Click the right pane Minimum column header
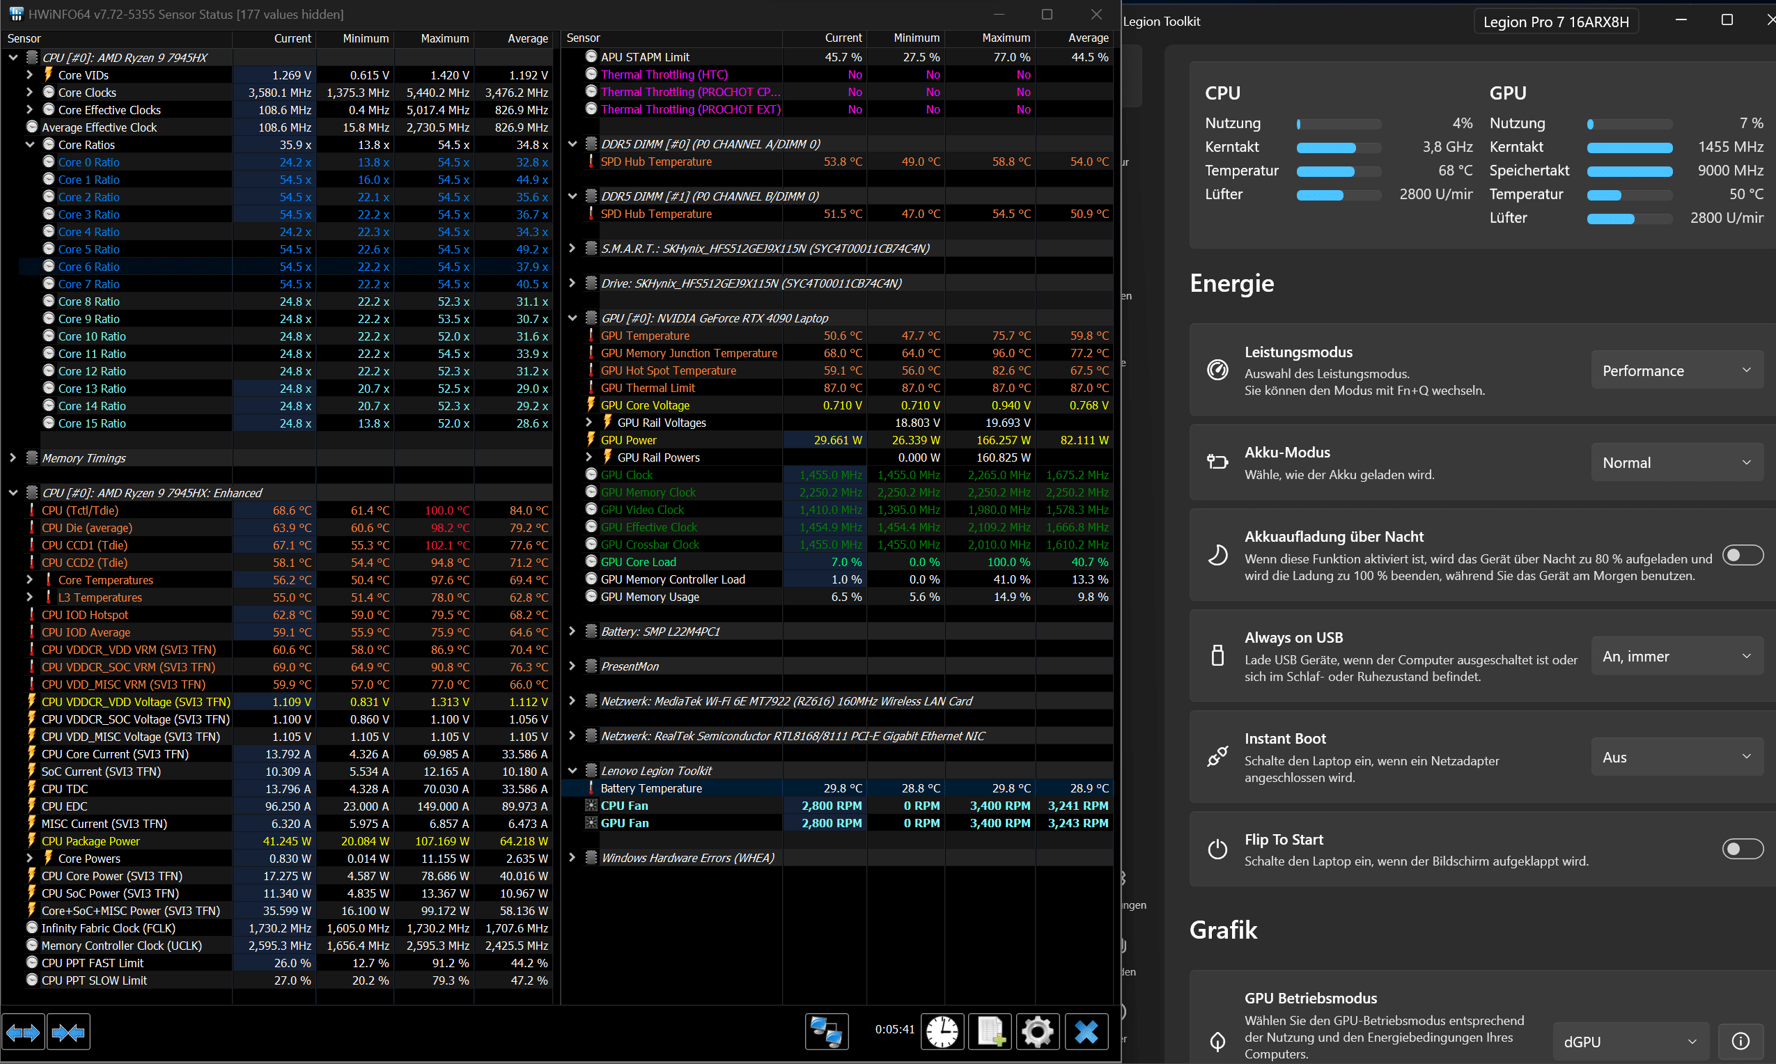The height and width of the screenshot is (1064, 1776). 905,38
